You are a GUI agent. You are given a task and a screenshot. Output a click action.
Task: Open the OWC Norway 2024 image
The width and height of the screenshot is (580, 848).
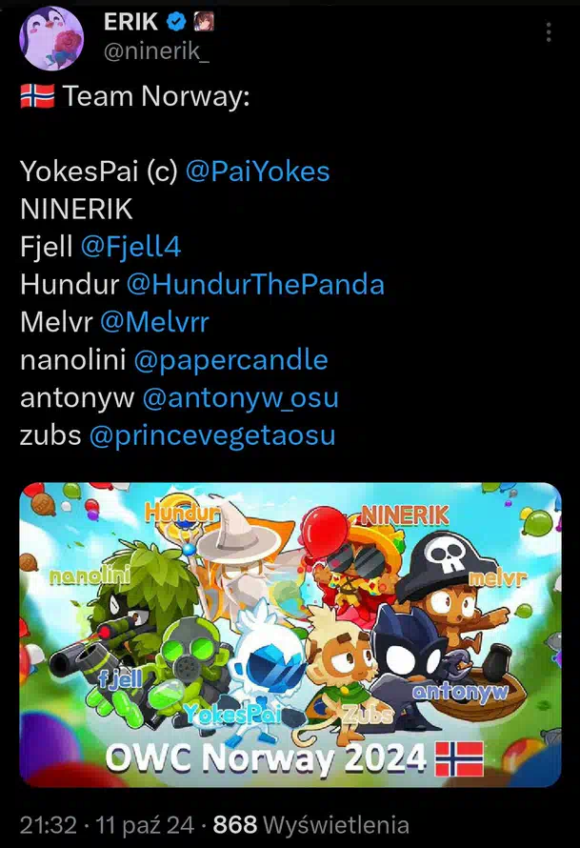click(290, 635)
